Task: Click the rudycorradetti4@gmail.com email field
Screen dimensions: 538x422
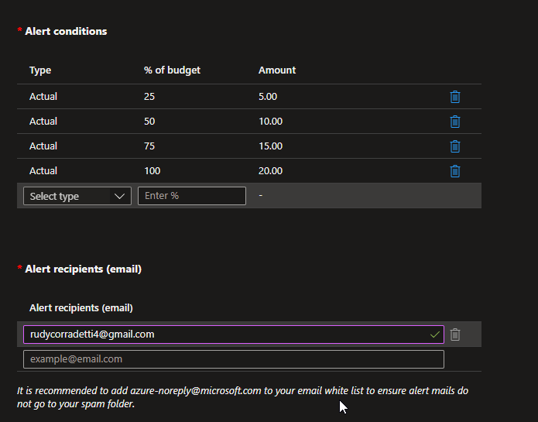Action: (234, 335)
